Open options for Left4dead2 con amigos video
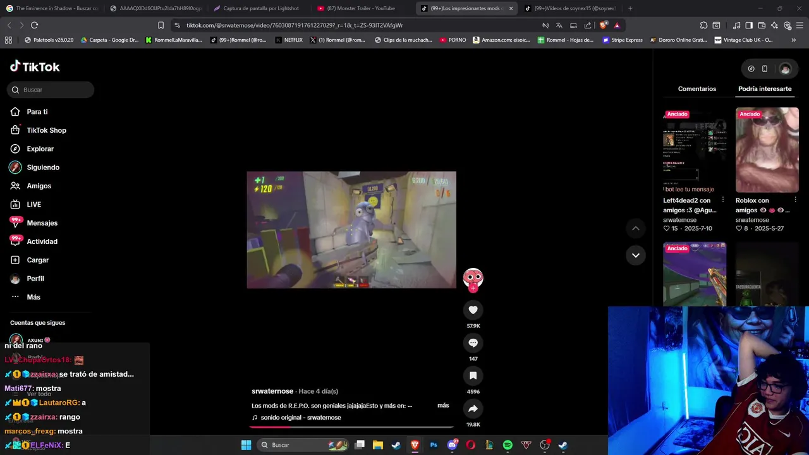 coord(723,200)
